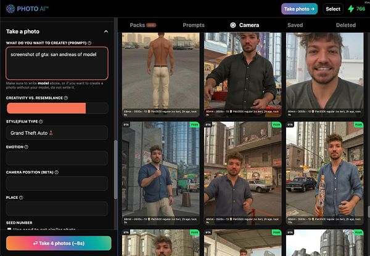Open photo of man holding bottle by black car
Image resolution: width=370 pixels, height=256 pixels.
pyautogui.click(x=325, y=173)
